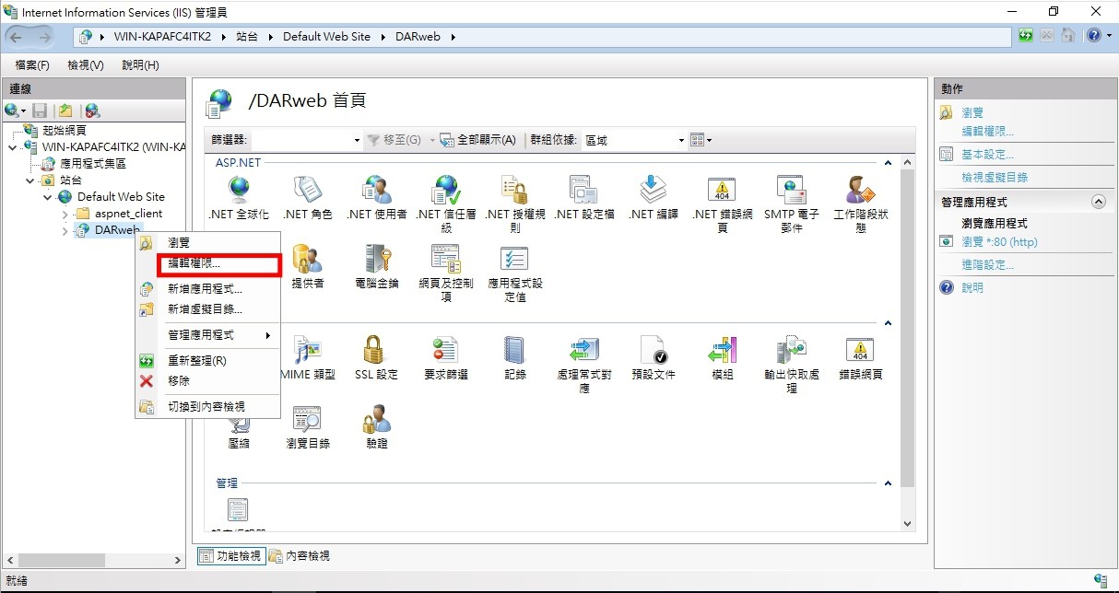This screenshot has height=593, width=1119.
Task: Click 編輯權限... in the 動作 pane
Action: pos(987,132)
